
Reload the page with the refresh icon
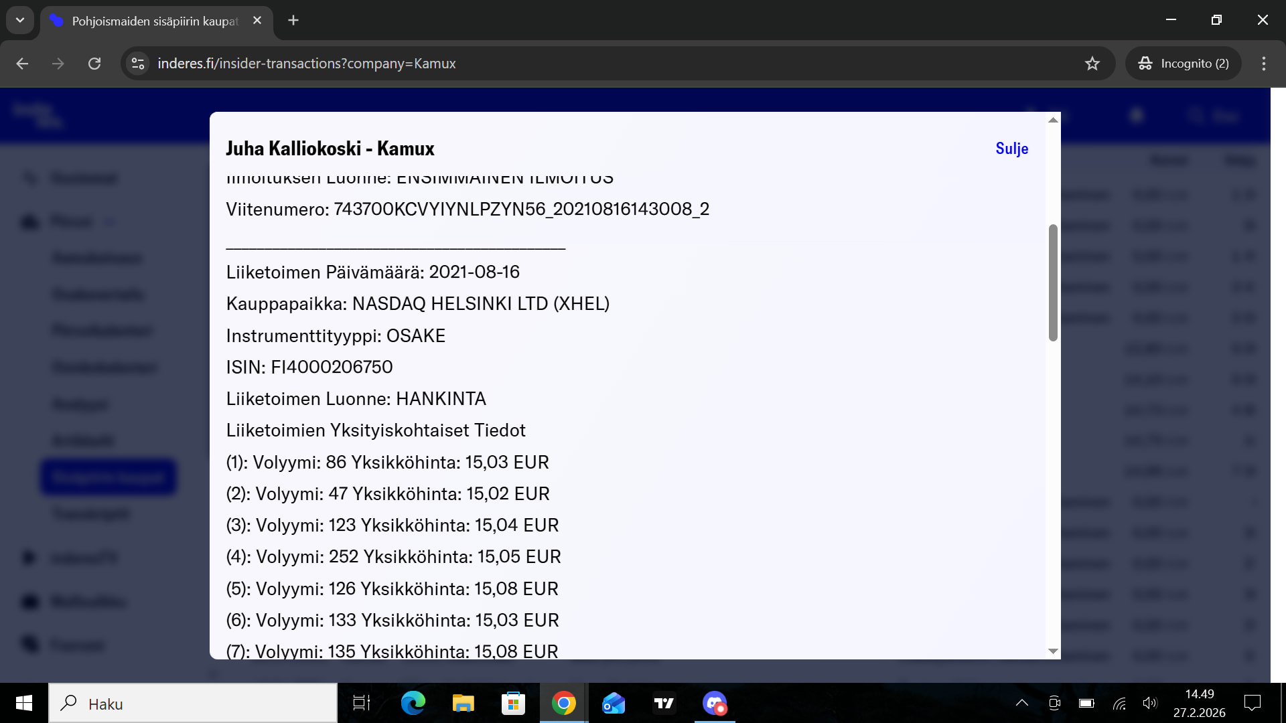point(94,64)
